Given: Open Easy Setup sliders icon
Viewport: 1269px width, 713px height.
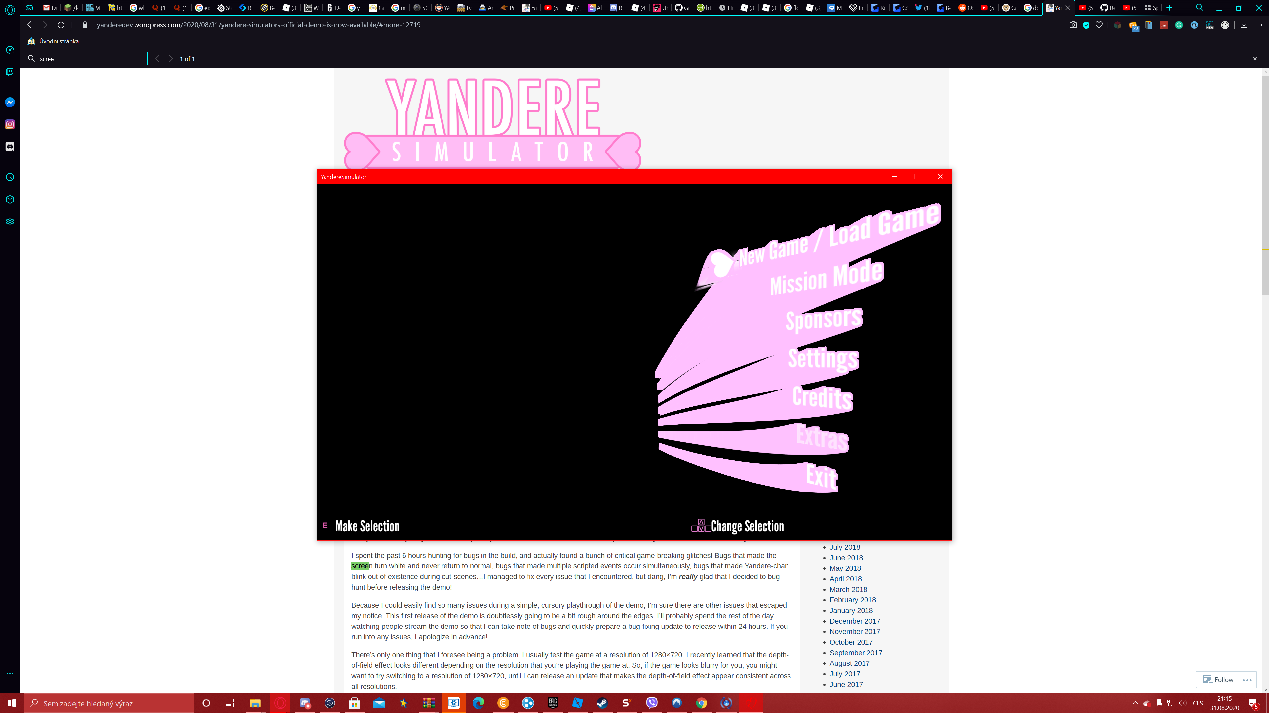Looking at the screenshot, I should point(1259,25).
